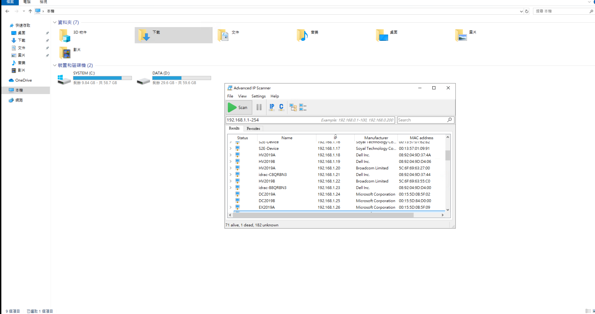This screenshot has width=595, height=314.
Task: Select the computer icon for DC2019A
Action: click(238, 194)
